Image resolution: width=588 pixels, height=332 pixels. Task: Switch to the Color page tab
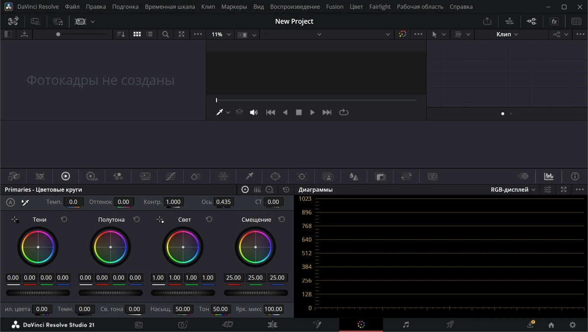click(361, 325)
